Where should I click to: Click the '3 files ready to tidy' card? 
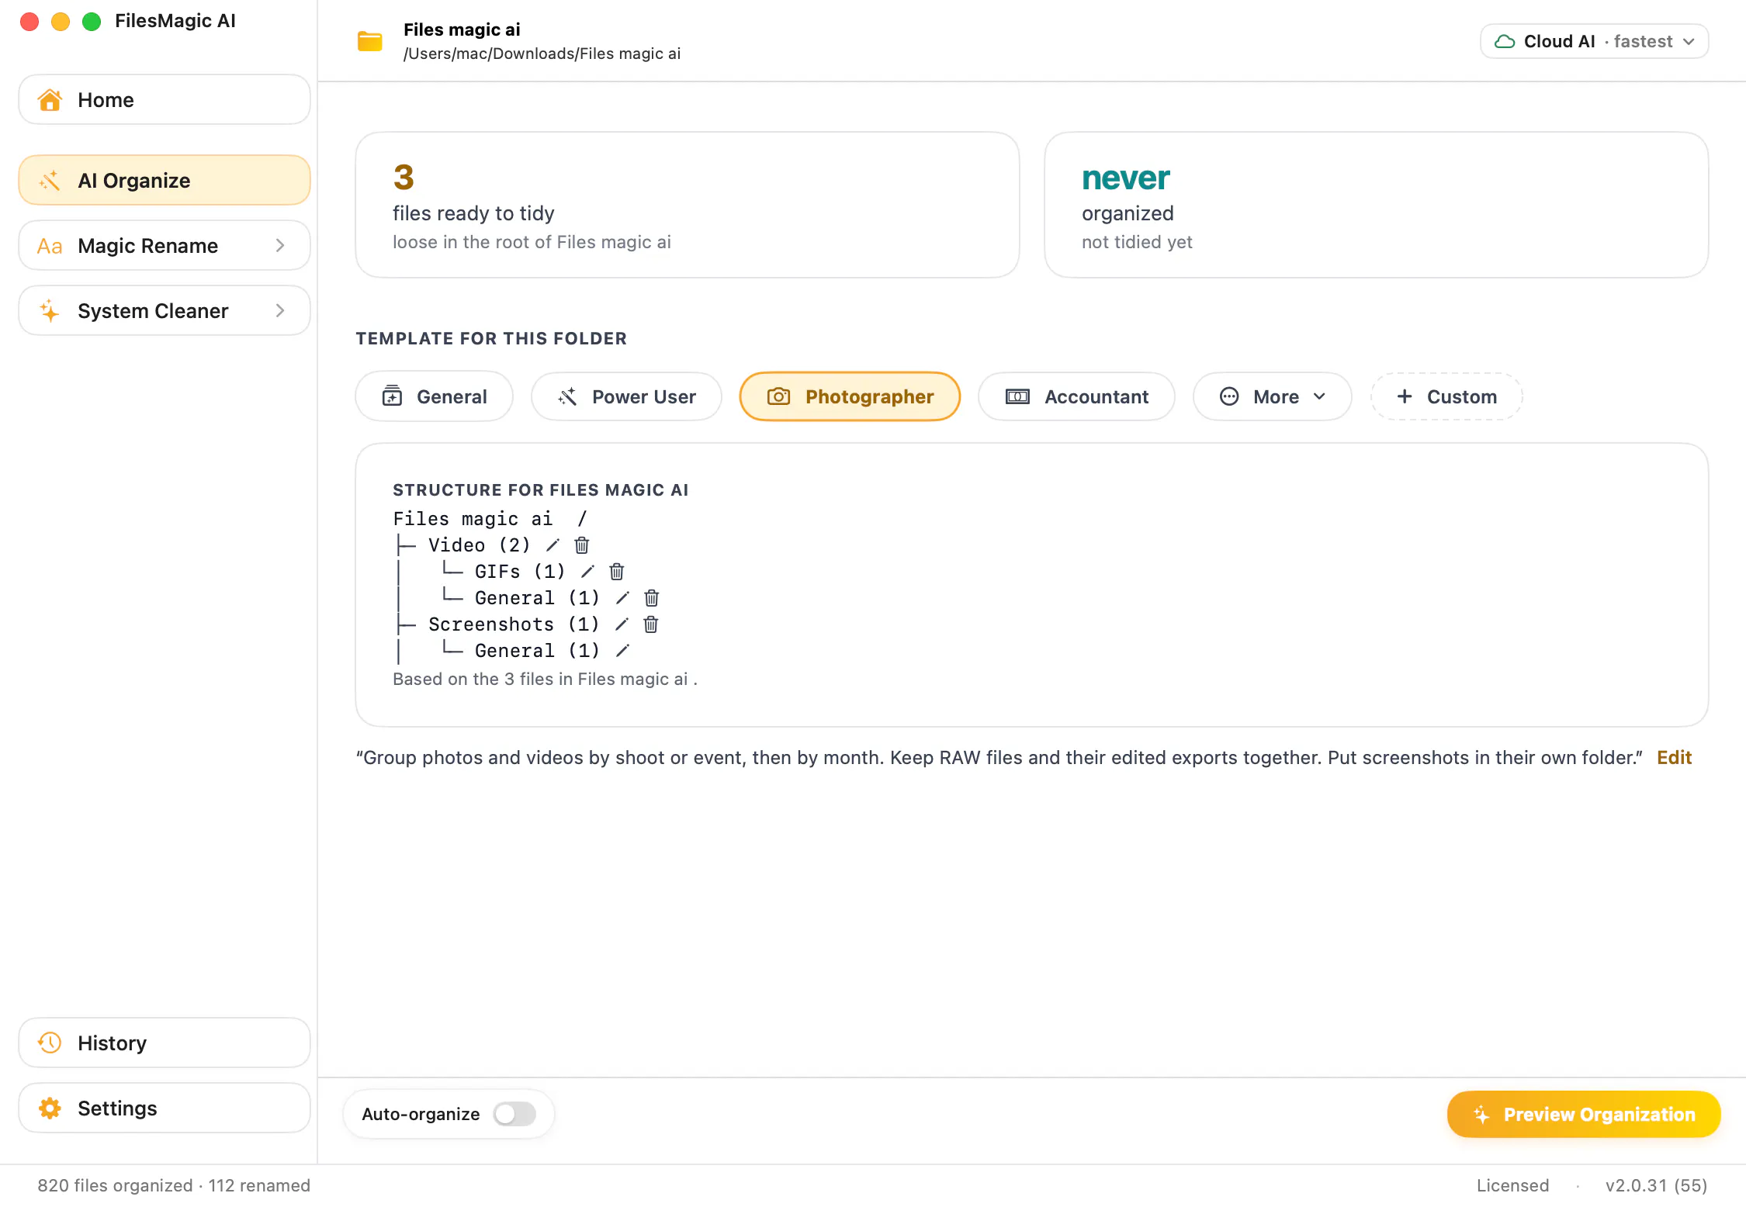[x=688, y=205]
